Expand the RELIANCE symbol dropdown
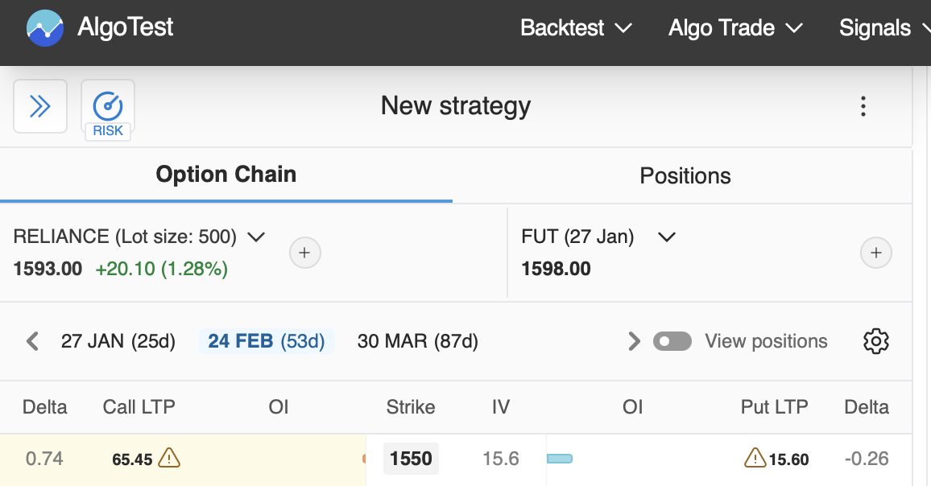The image size is (931, 486). coord(256,237)
